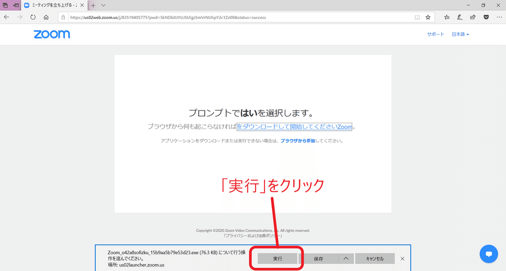Click the Zoom logo

pyautogui.click(x=52, y=35)
